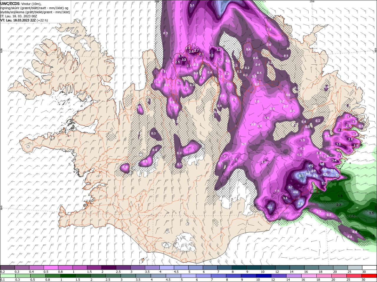
Task: Click the 3.1 snowfall value at the map's top
Action: [192, 6]
